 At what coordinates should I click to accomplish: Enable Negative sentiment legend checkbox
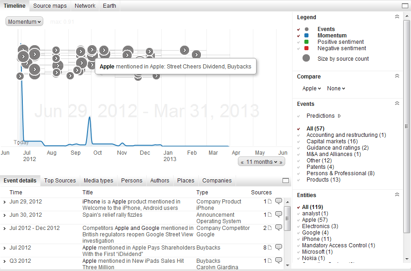tap(298, 48)
